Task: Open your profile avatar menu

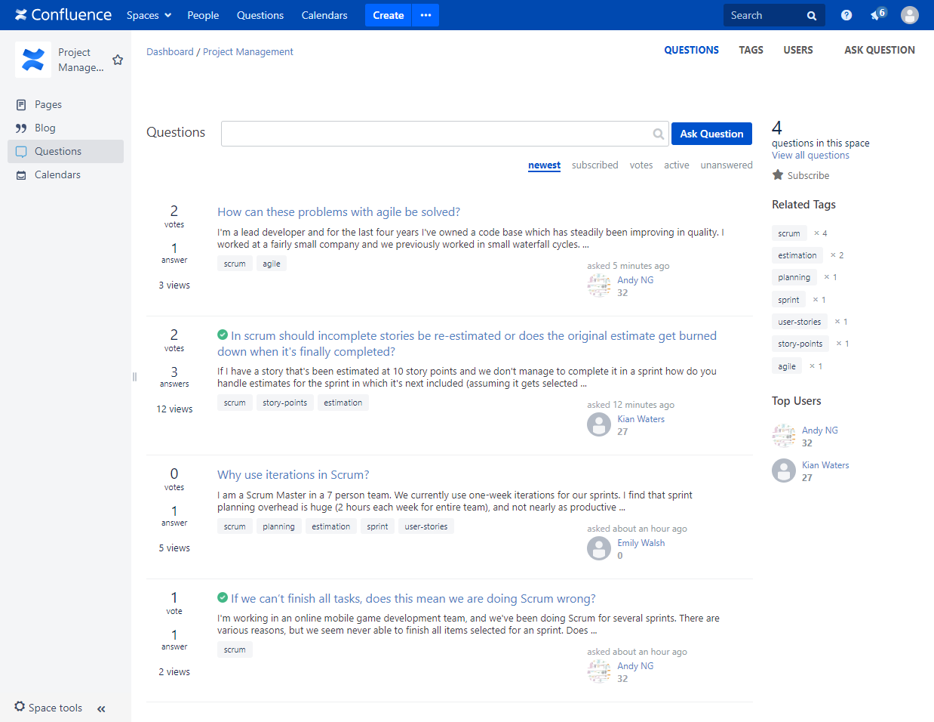Action: [x=910, y=14]
